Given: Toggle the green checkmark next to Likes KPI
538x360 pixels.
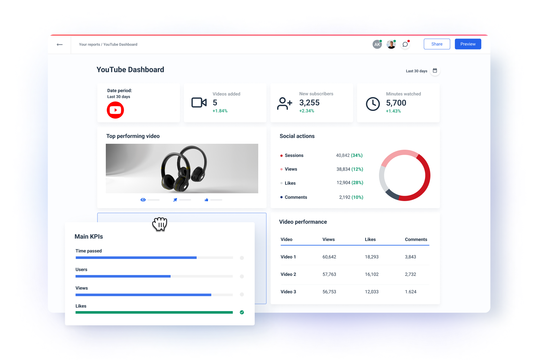Looking at the screenshot, I should click(x=242, y=312).
